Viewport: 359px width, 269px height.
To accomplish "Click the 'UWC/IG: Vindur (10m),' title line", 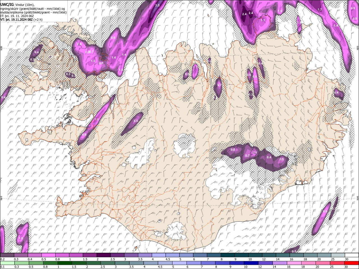I will (x=17, y=4).
